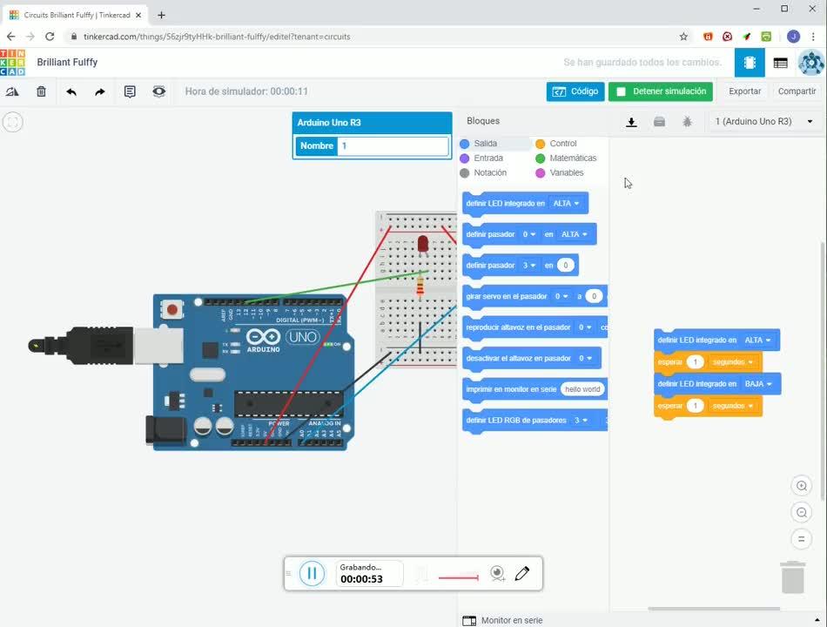Open segundos dropdown in first esperar block
This screenshot has height=627, width=827.
733,362
